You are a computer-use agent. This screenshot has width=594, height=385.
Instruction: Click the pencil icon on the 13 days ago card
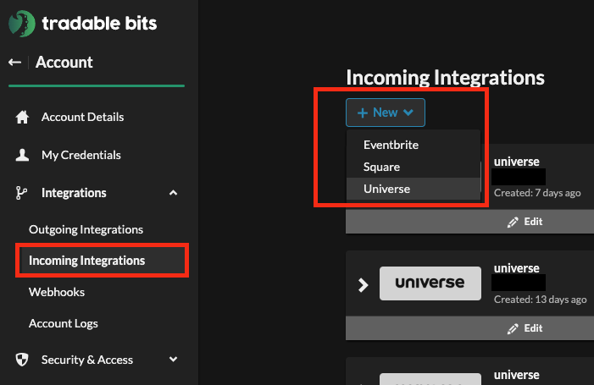513,328
